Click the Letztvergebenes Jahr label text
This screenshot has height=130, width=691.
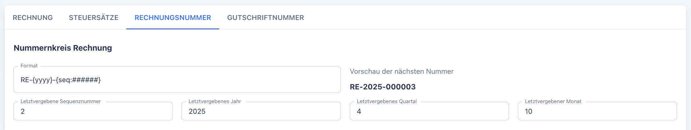(215, 102)
